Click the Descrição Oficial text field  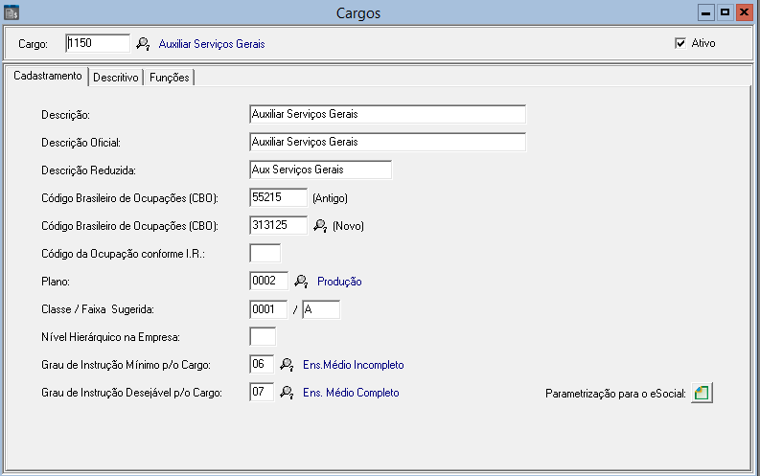pos(386,143)
